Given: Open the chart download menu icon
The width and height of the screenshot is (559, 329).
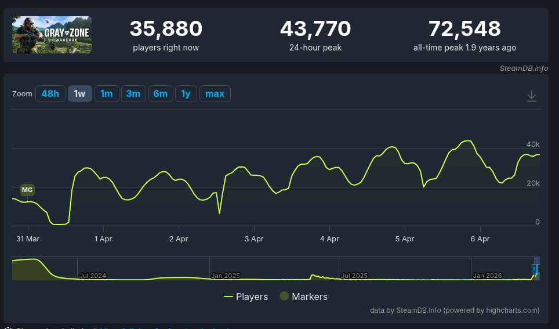Looking at the screenshot, I should point(532,96).
